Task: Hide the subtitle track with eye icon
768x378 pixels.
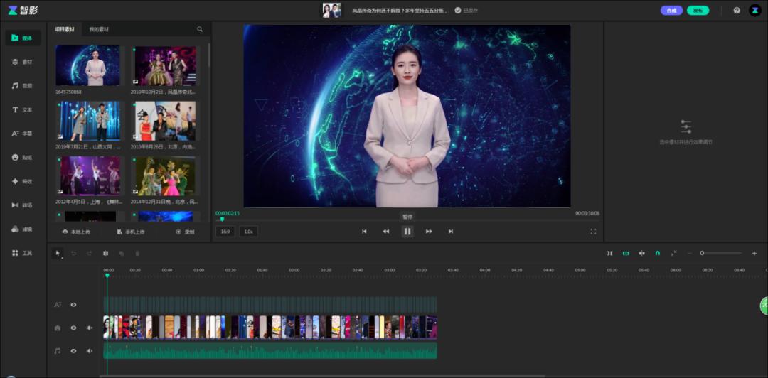Action: tap(73, 305)
